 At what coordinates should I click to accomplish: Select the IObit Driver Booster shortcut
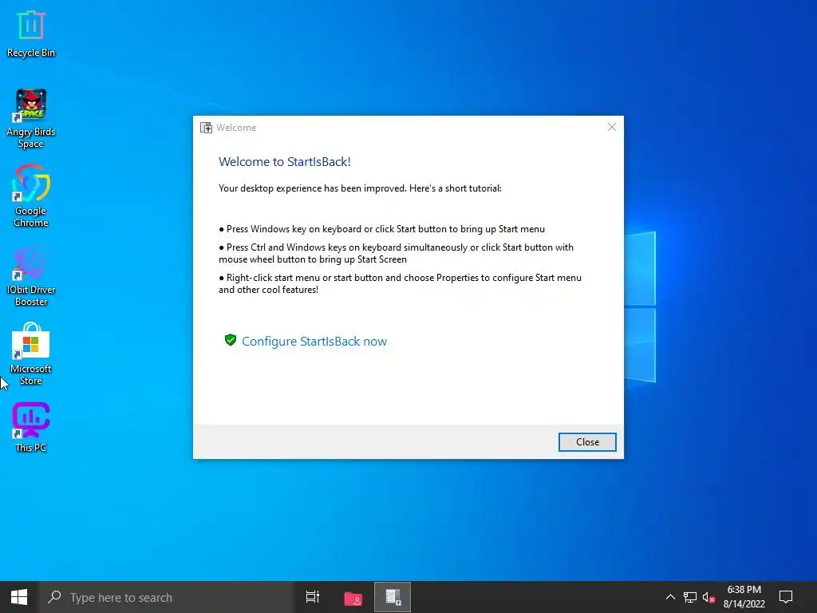point(31,275)
